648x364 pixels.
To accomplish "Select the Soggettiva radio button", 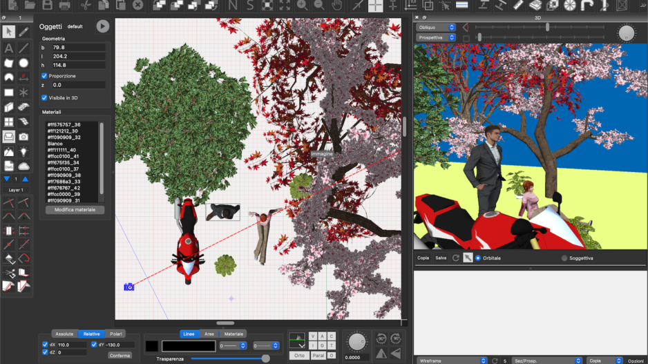I will [564, 258].
